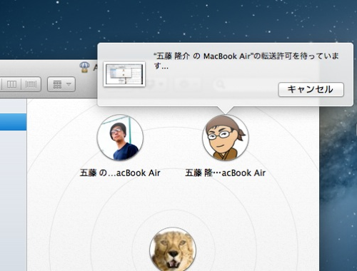Select the photo avatar of man
Screen dimensions: 357x271
pos(120,138)
